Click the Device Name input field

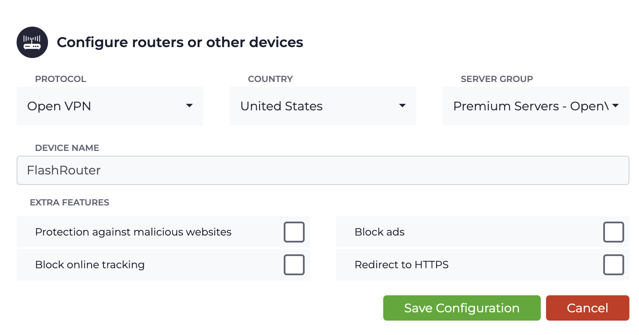[323, 170]
